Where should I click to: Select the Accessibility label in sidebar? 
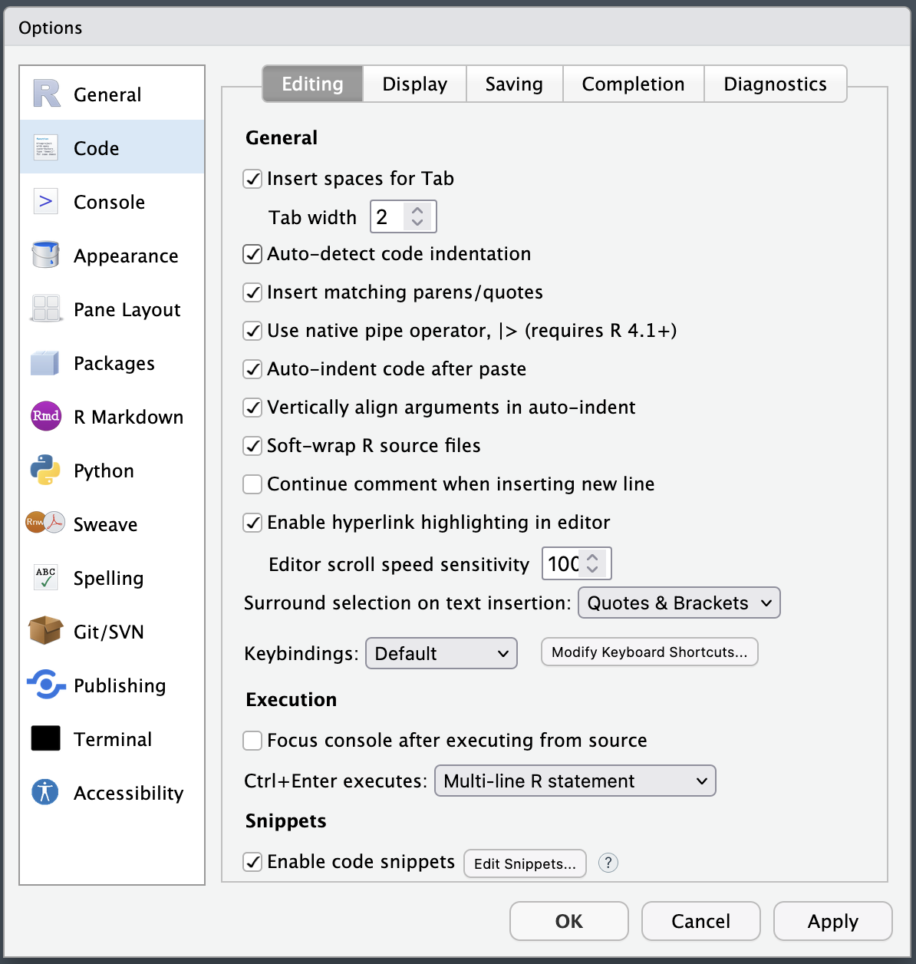click(x=128, y=793)
